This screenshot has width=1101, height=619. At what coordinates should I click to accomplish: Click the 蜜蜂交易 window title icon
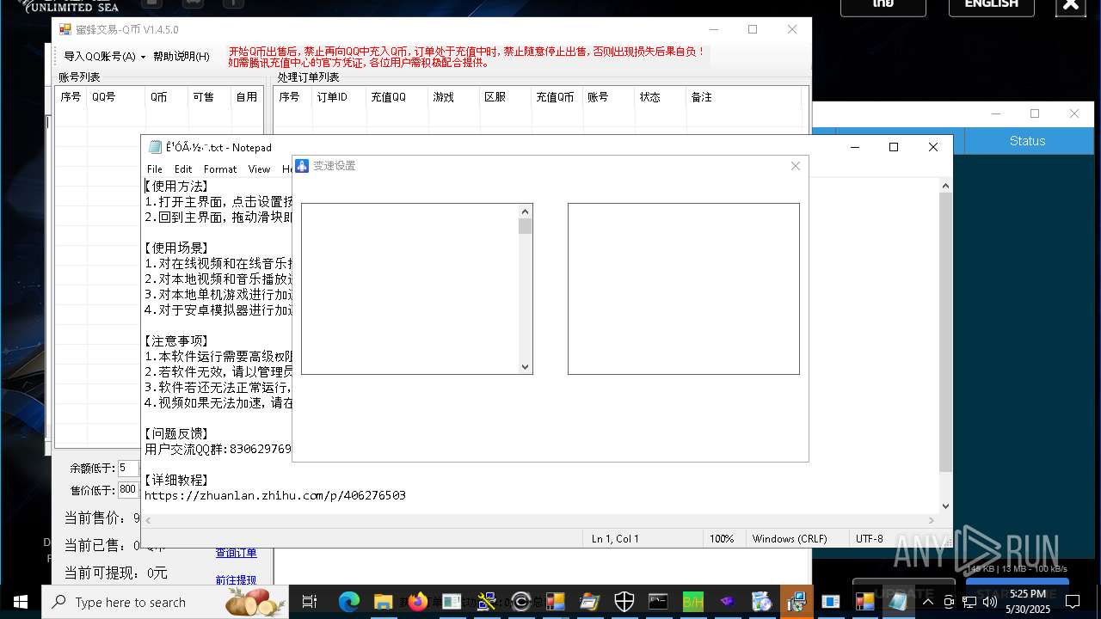tap(65, 29)
